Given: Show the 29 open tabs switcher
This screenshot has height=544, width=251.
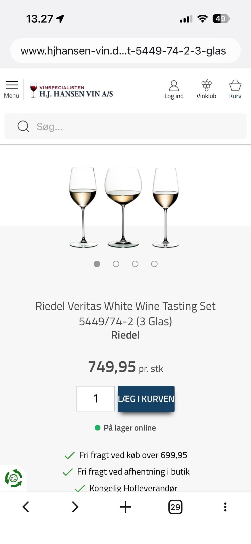Looking at the screenshot, I should [175, 507].
